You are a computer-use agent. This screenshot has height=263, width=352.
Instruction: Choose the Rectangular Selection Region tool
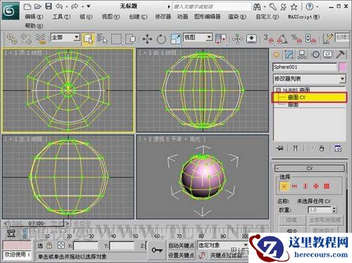(x=116, y=39)
